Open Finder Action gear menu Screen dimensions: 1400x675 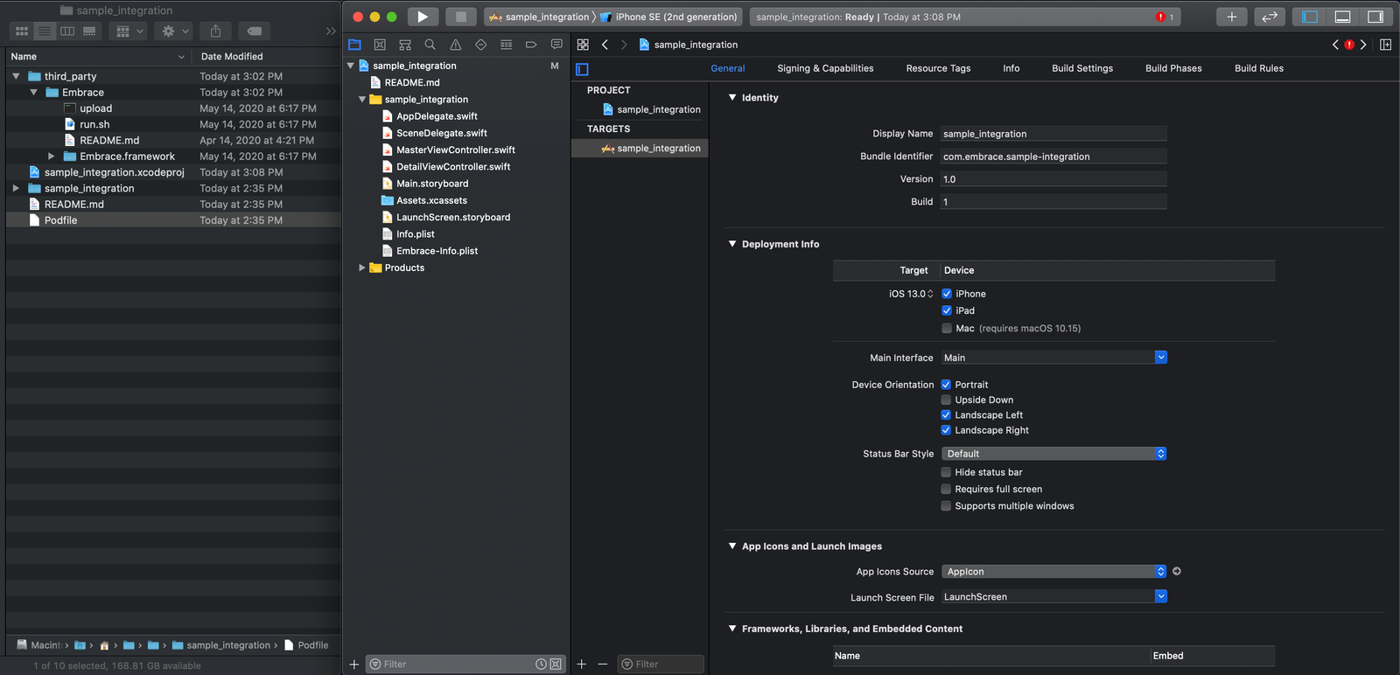[x=173, y=31]
